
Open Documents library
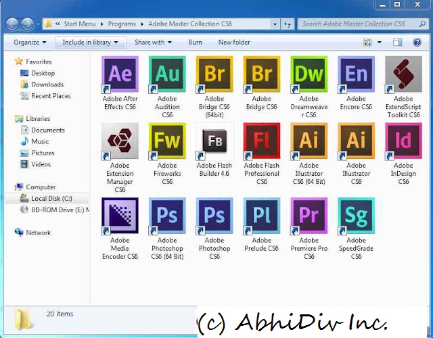point(48,130)
